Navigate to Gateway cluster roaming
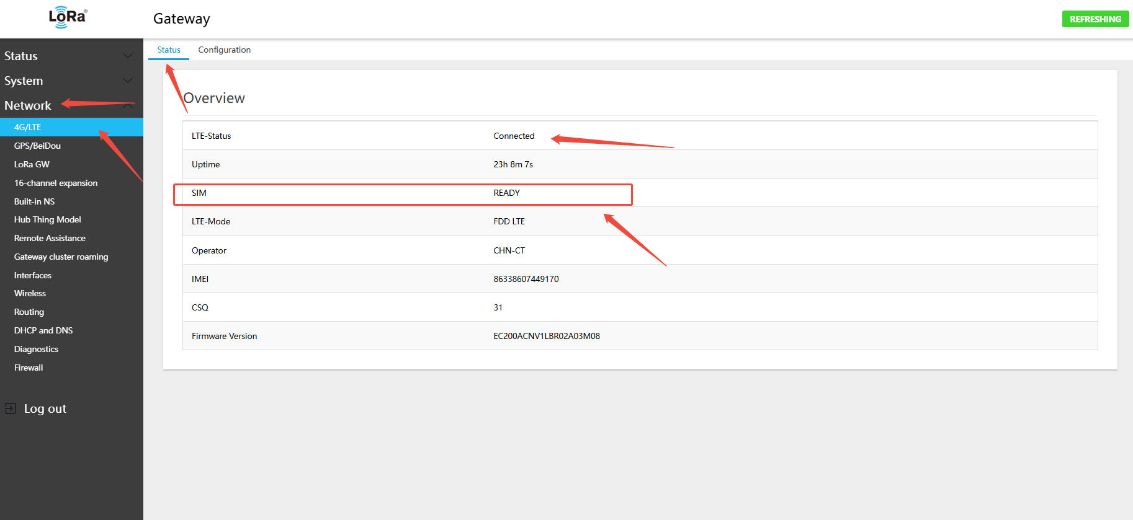Viewport: 1133px width, 520px height. pyautogui.click(x=61, y=257)
